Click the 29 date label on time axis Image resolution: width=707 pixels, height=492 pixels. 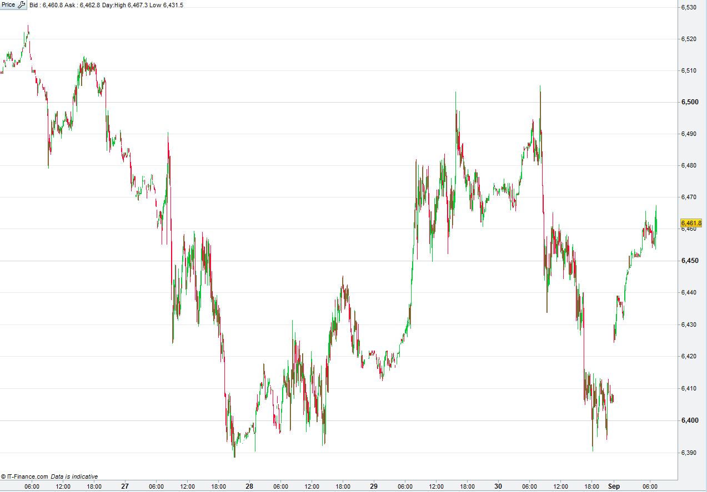pos(374,486)
